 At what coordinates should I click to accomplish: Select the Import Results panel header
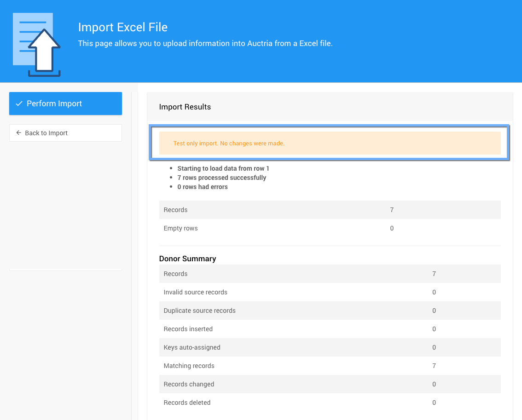[185, 107]
